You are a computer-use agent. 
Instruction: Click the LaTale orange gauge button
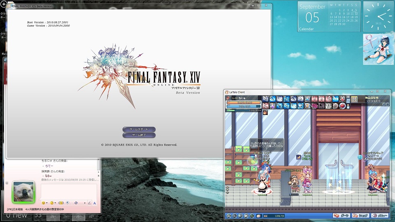tap(342, 215)
